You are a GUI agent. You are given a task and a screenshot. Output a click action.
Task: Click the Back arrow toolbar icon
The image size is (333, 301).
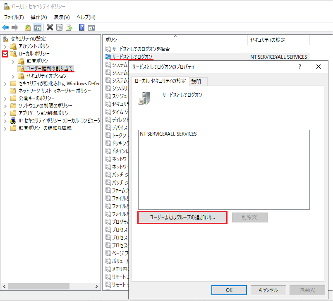coord(5,27)
